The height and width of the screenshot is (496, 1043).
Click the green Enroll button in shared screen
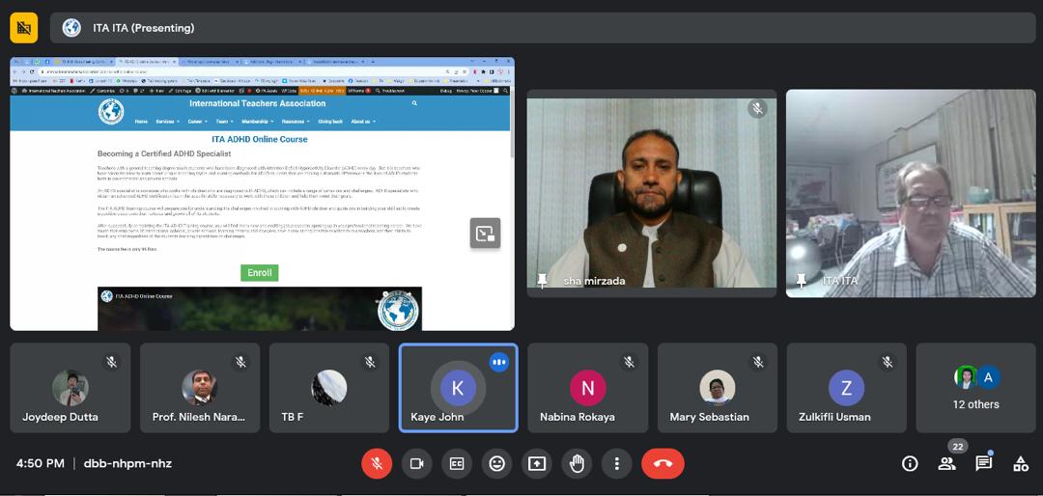260,272
